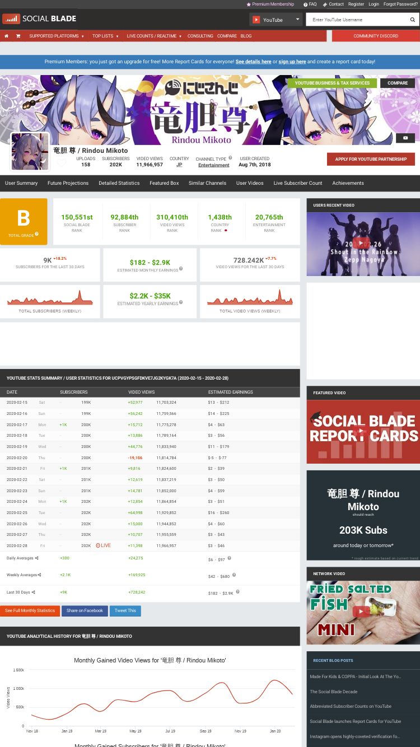Click help icon for Estimated Yearly Earnings
Screen dimensions: 420x747
pos(180,302)
